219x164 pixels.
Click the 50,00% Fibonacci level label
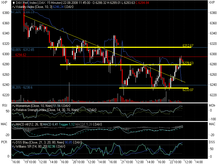click(x=23, y=50)
